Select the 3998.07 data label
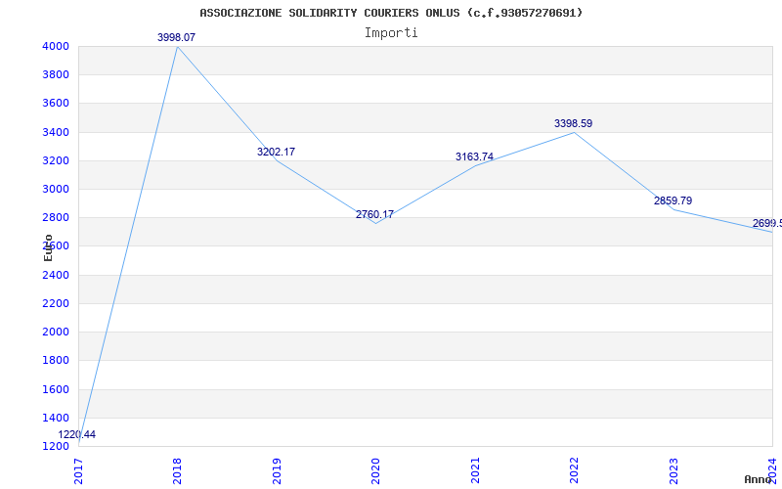This screenshot has width=782, height=489. (x=177, y=37)
